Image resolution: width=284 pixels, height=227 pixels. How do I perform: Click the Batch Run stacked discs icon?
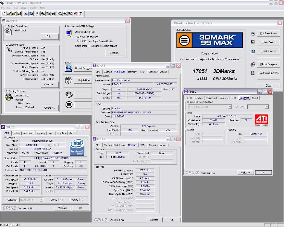(69, 80)
